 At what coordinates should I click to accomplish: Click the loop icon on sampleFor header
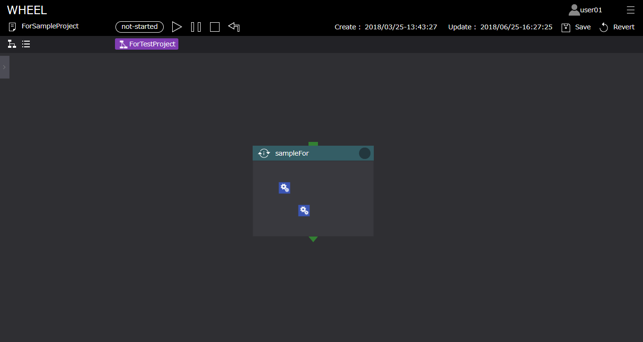264,153
